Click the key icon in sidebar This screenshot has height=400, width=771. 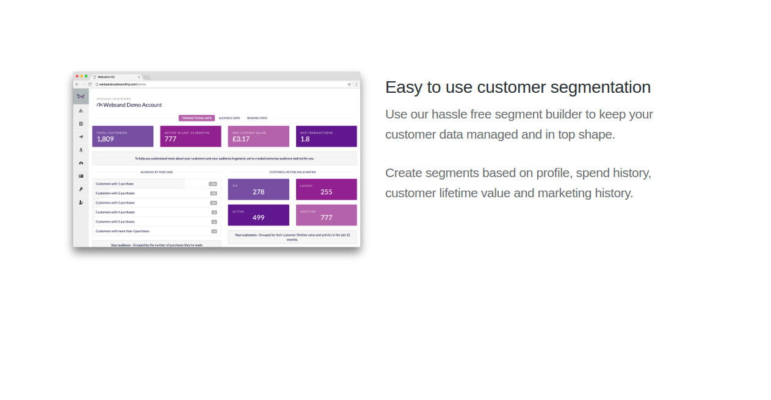pyautogui.click(x=81, y=189)
